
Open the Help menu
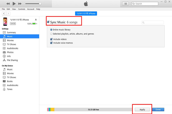(38, 9)
